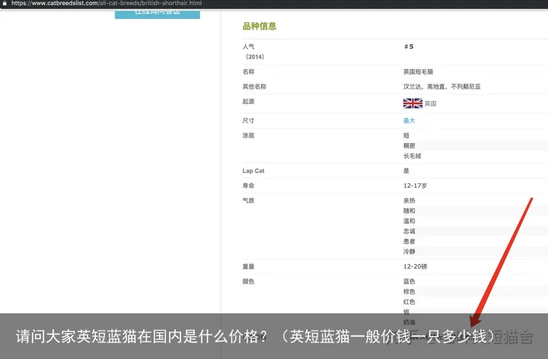Image resolution: width=548 pixels, height=359 pixels.
Task: Click the 温和 temperament value
Action: pyautogui.click(x=409, y=221)
